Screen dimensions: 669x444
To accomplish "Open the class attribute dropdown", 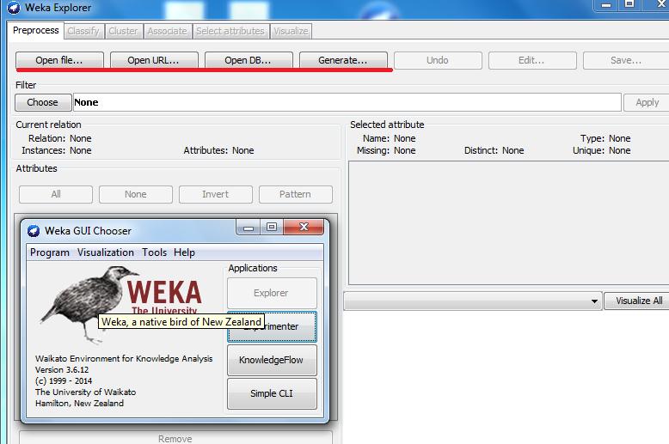I will [x=473, y=301].
